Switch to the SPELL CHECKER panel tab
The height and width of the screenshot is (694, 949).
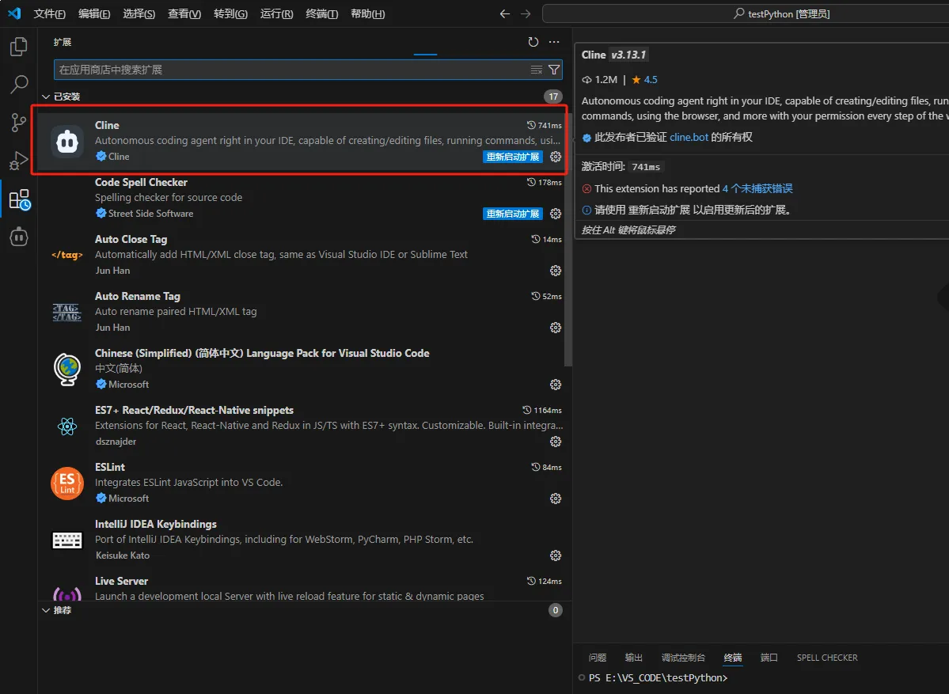pyautogui.click(x=827, y=658)
